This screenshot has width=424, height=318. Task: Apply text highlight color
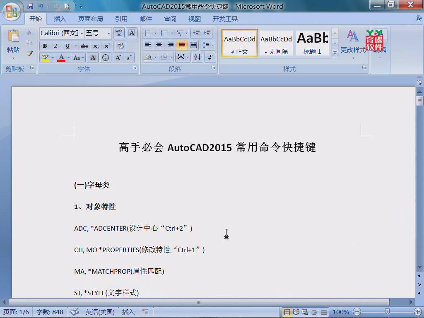pyautogui.click(x=45, y=58)
